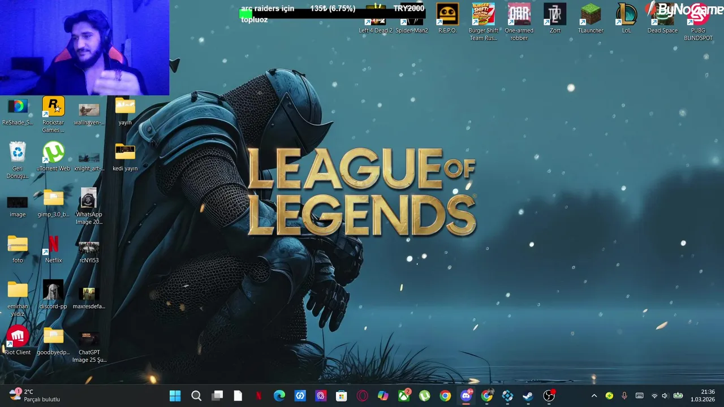Open the kedi yayın folder
724x407 pixels.
point(125,157)
